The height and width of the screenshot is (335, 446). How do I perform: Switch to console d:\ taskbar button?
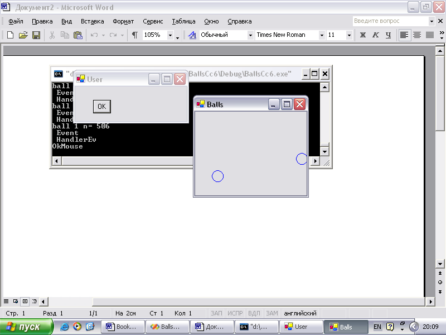(256, 327)
